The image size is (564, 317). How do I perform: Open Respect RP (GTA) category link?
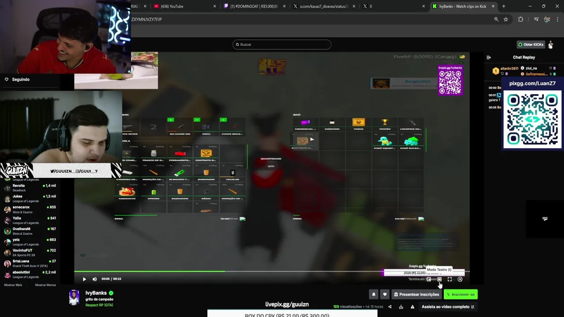click(x=99, y=305)
